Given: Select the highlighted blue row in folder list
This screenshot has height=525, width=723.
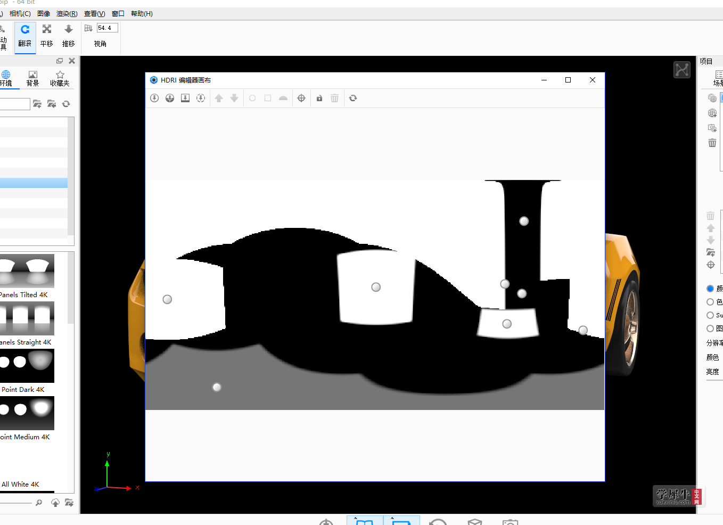Looking at the screenshot, I should tap(34, 183).
